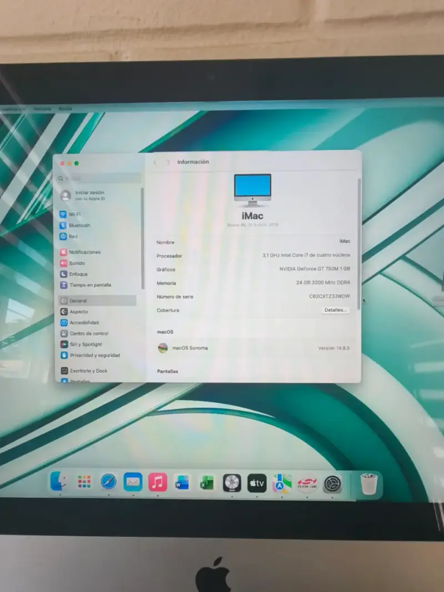Select Aspecto in the sidebar
Screen dimensions: 444x592
click(x=74, y=312)
